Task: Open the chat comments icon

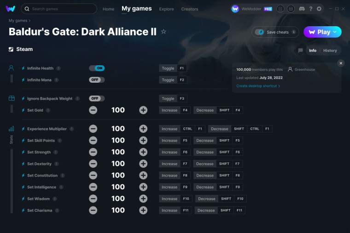Action: click(x=300, y=51)
